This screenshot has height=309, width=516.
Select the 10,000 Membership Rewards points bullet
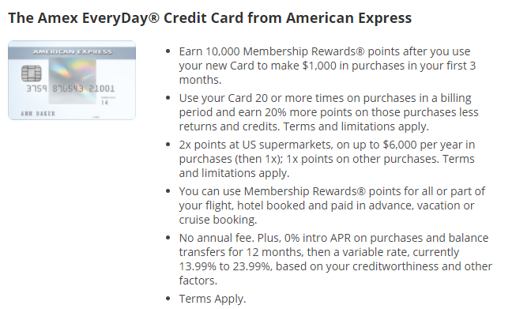(327, 66)
